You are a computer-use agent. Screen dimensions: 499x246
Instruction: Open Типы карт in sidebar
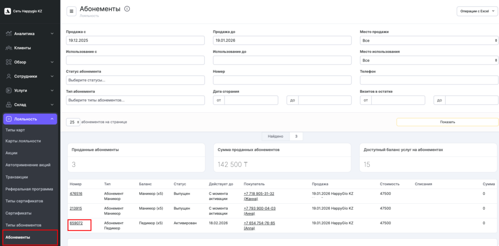coord(15,130)
